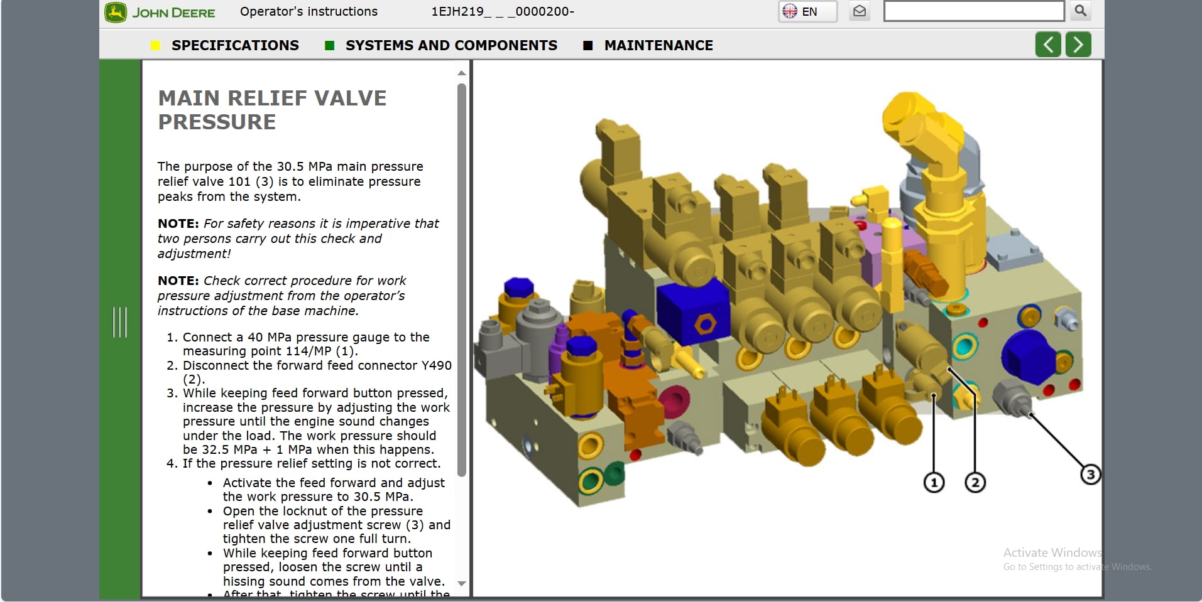The width and height of the screenshot is (1202, 602).
Task: Click bullet "Open the locknut of the pressure relief valve"
Action: click(337, 525)
